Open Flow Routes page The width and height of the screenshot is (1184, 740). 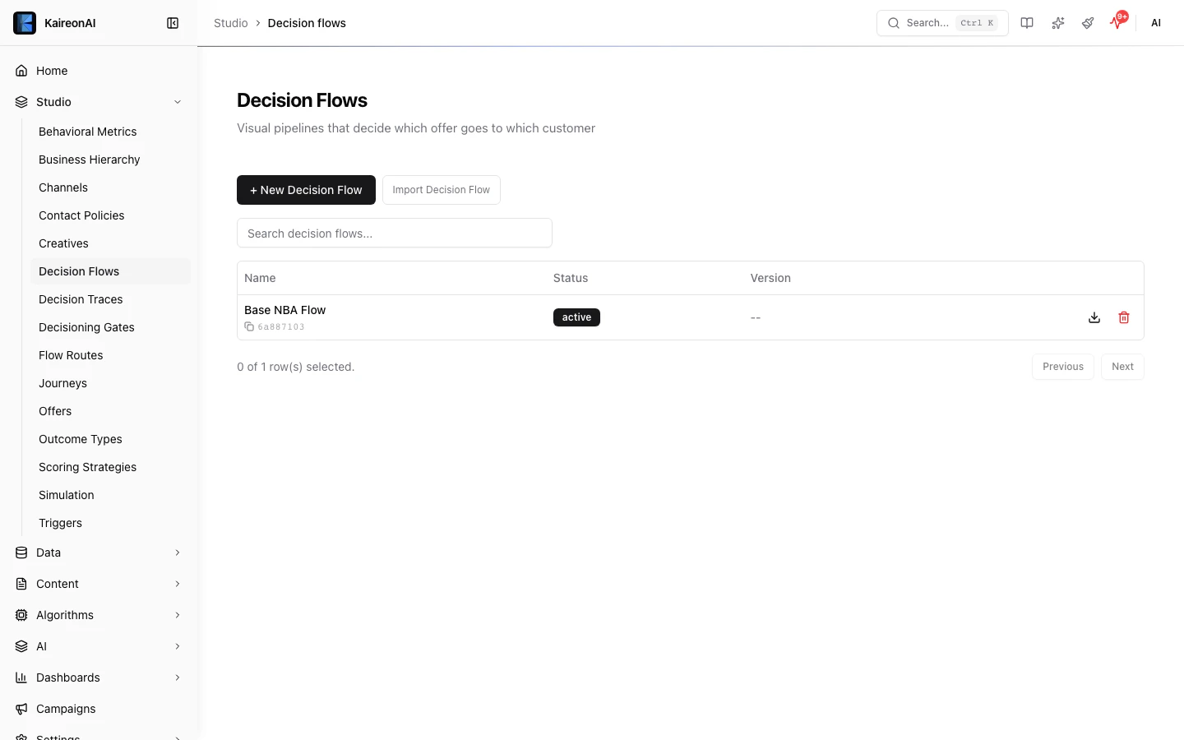click(x=110, y=355)
